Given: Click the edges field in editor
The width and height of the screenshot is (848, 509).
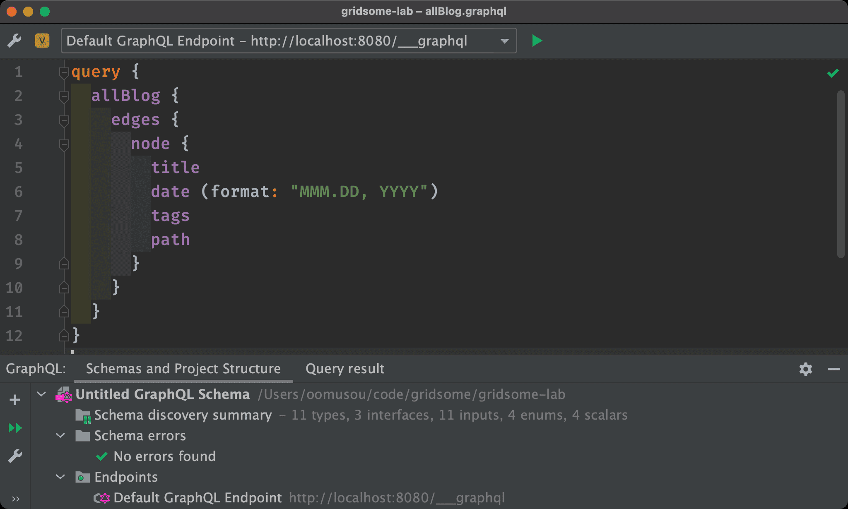Looking at the screenshot, I should 135,120.
